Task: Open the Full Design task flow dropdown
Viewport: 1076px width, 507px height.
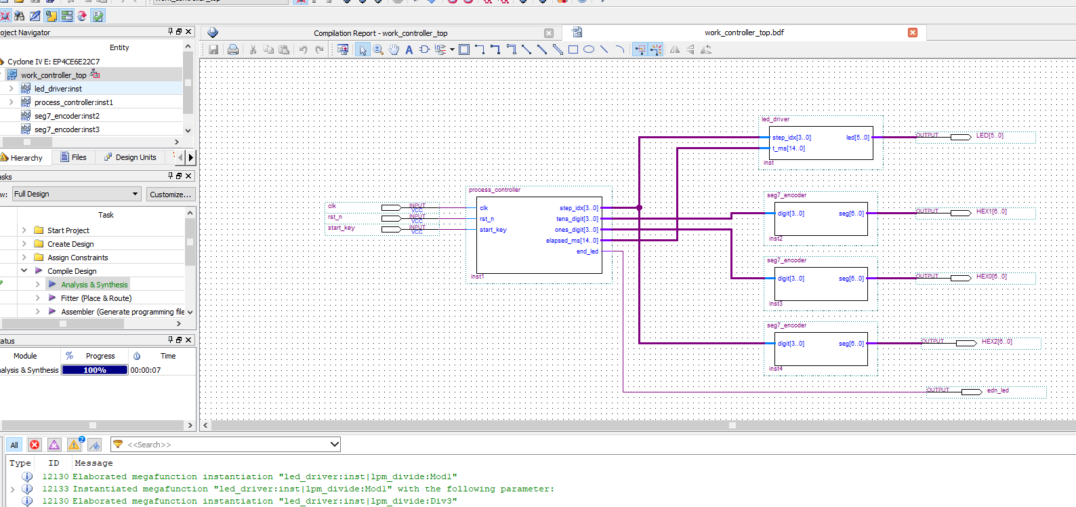Action: [77, 194]
